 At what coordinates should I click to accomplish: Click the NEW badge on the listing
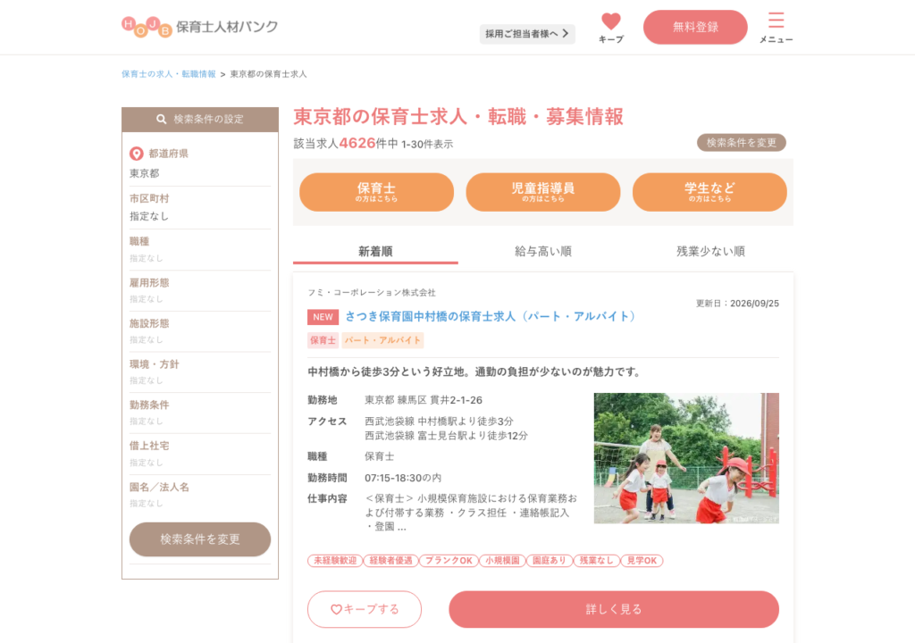323,317
